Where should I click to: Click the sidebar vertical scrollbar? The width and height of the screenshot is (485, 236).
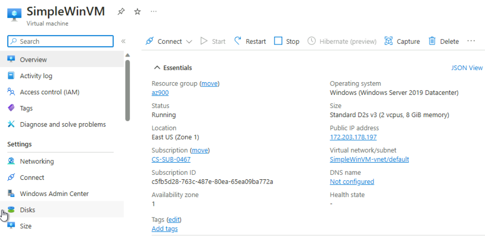click(x=127, y=88)
